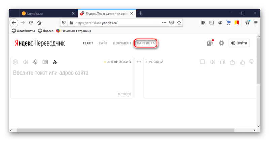Viewport: 269px width, 147px height.
Task: Listen to the source text
Action: click(x=26, y=62)
